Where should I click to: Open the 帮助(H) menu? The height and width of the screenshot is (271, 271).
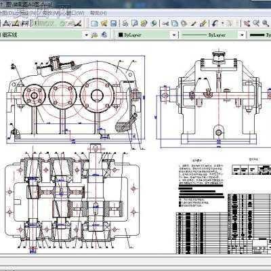[x=99, y=14]
